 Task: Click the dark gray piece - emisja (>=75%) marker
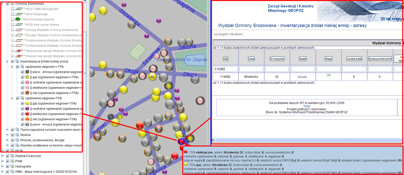(x=27, y=72)
